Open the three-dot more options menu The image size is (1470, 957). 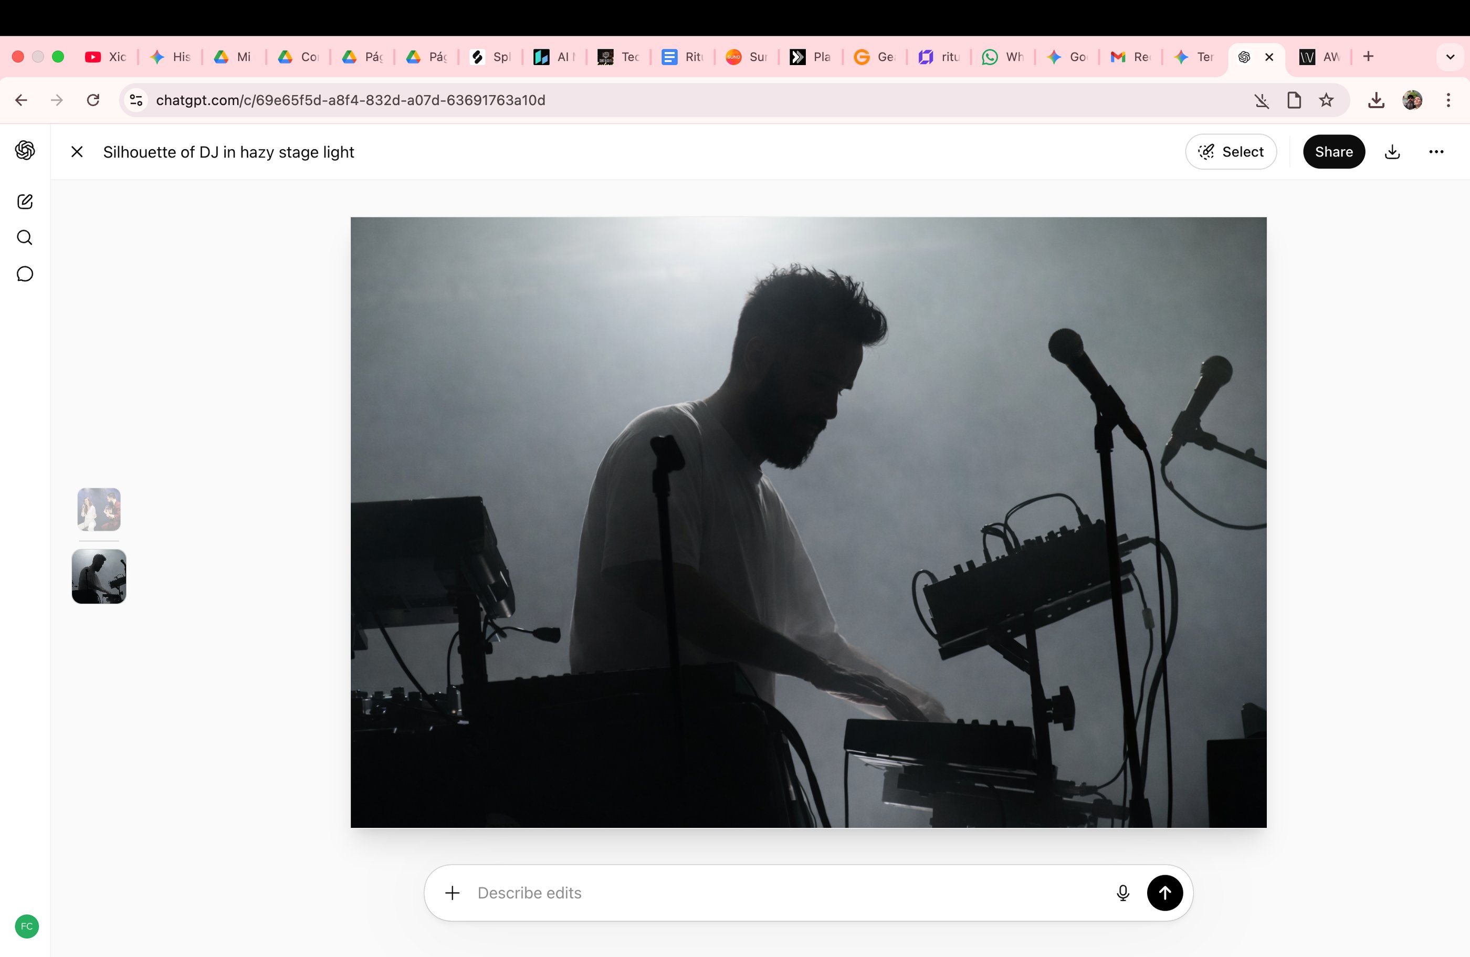1436,152
